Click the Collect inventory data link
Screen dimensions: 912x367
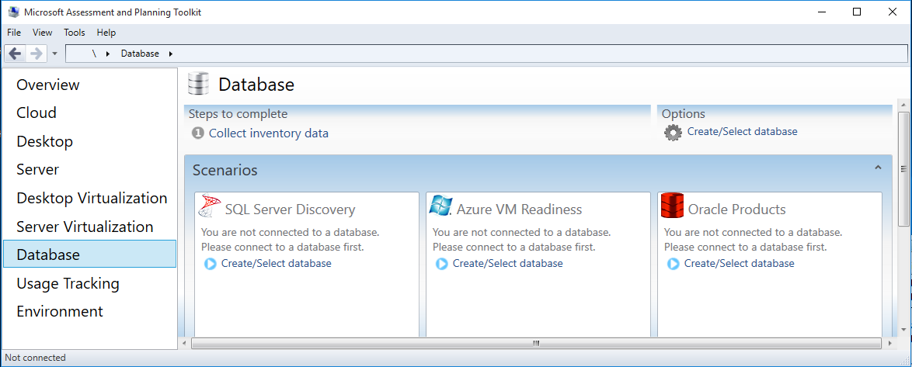click(x=269, y=133)
